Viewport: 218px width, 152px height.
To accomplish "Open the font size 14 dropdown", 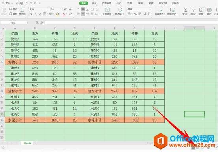I will [62, 9].
